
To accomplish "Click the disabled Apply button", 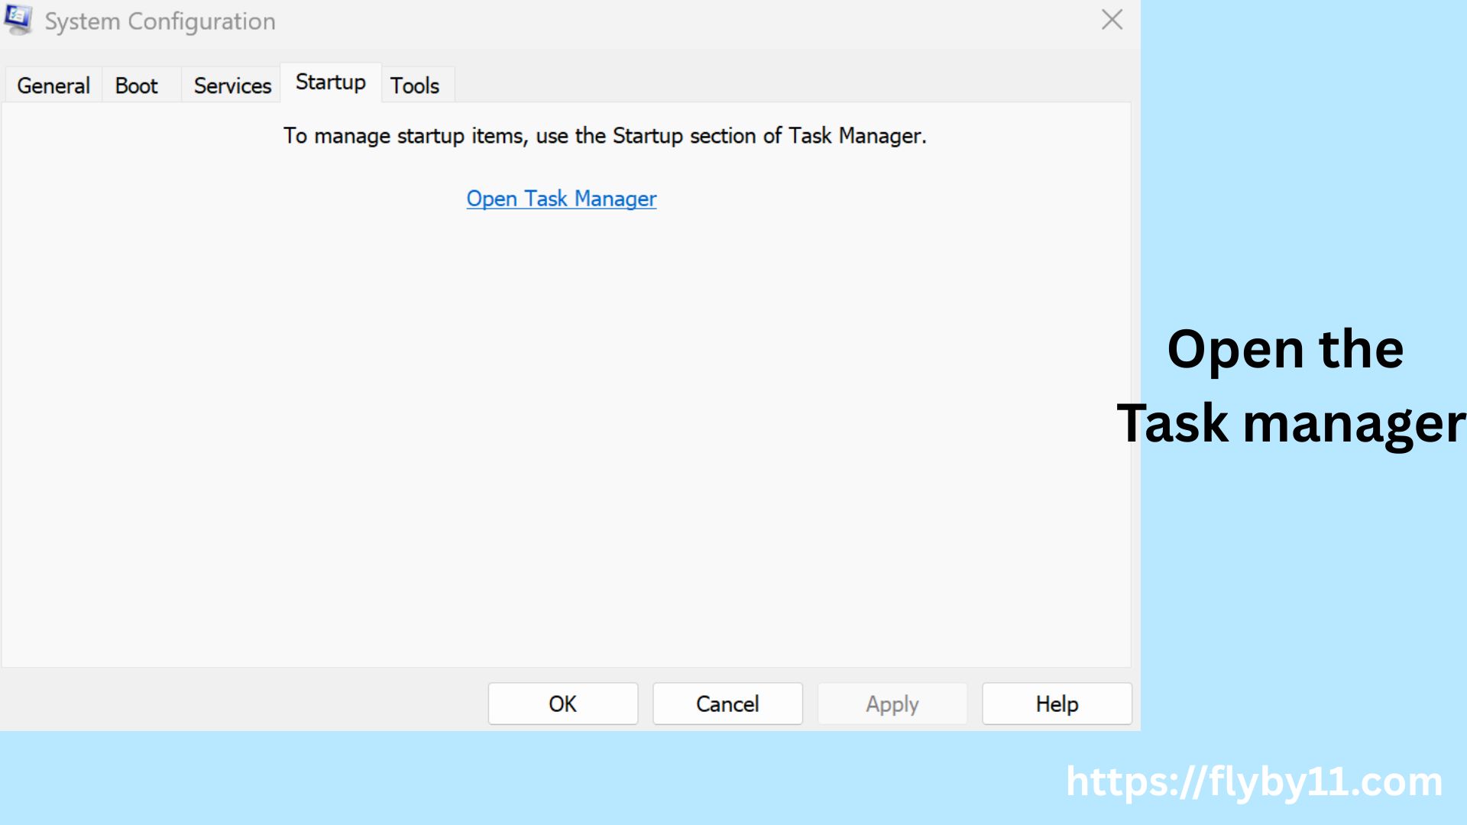I will tap(892, 704).
